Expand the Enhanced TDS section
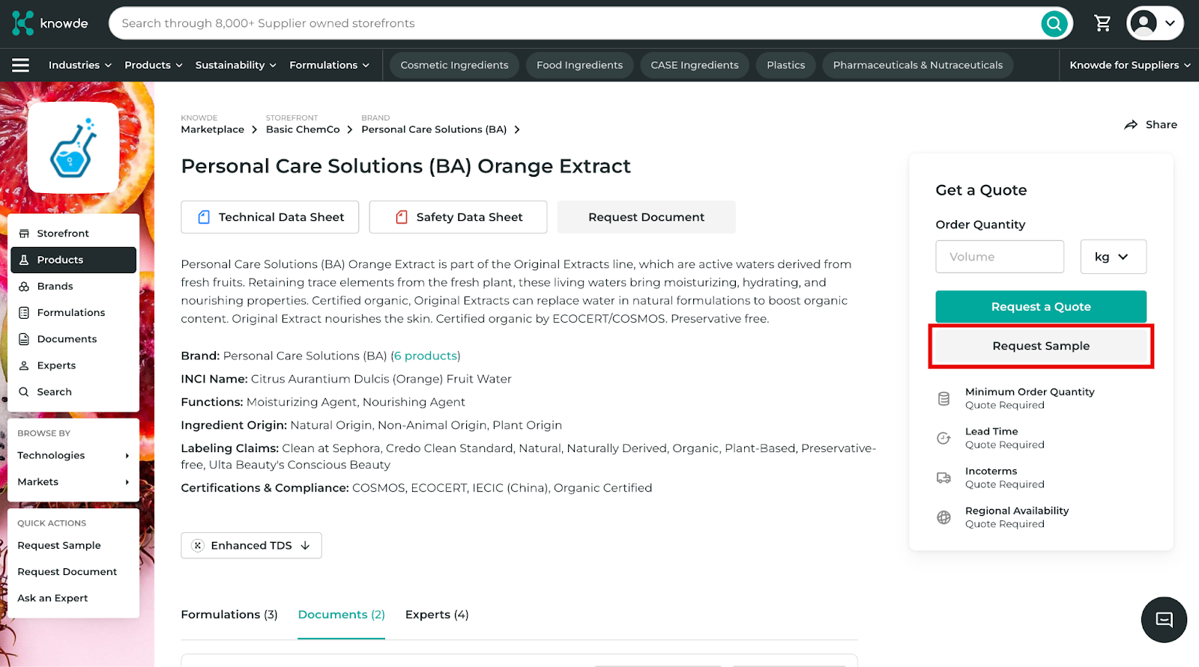 (251, 546)
